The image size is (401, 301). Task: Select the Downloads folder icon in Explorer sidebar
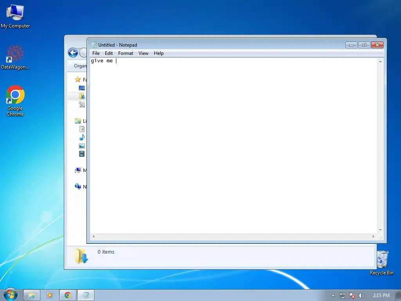[x=82, y=96]
